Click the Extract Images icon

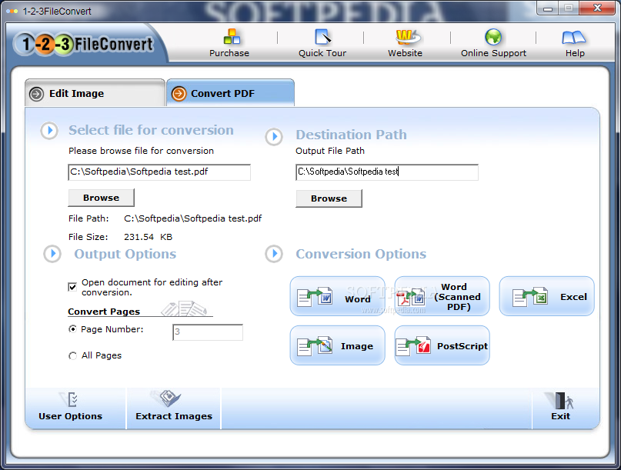[168, 398]
